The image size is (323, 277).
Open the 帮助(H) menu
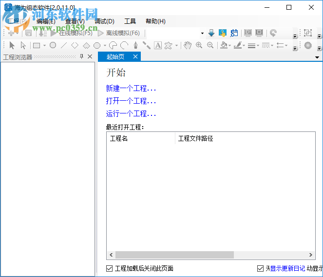coord(155,21)
